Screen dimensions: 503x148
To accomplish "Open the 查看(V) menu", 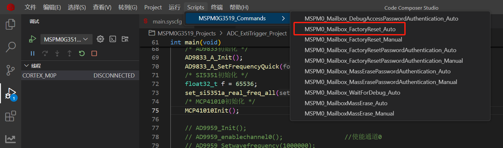I will click(102, 7).
